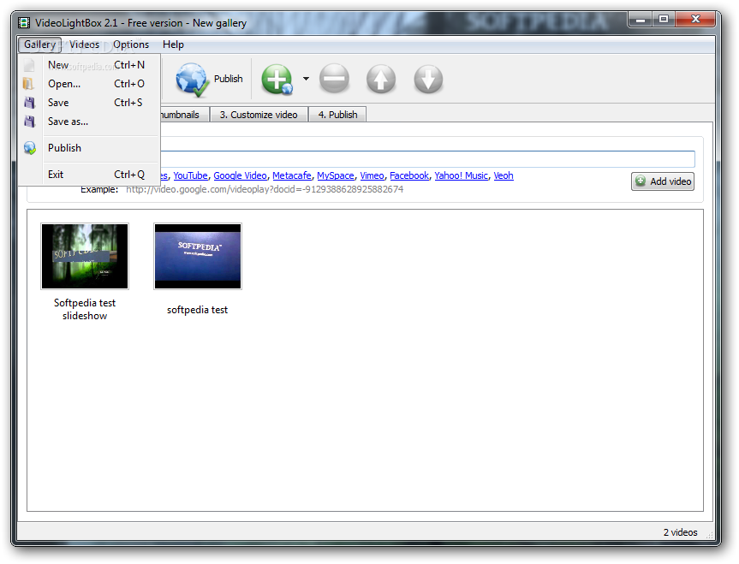Screen dimensions: 739x564
Task: Follow the YouTube link
Action: [x=190, y=175]
